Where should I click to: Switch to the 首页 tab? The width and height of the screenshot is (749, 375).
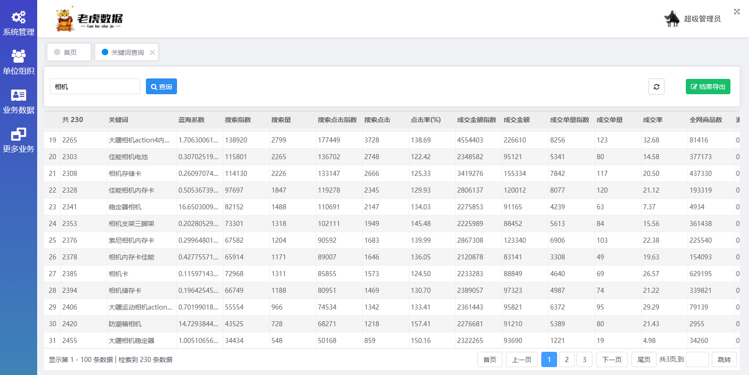[69, 52]
